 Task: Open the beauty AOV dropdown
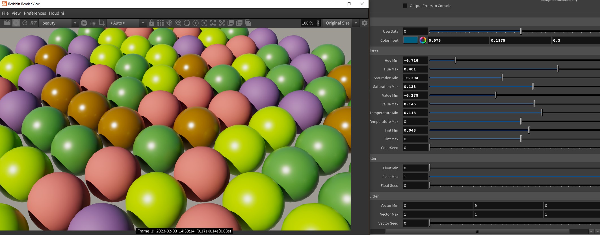(x=59, y=23)
